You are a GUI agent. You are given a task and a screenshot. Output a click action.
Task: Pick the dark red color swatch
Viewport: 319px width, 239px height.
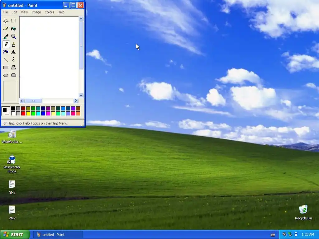click(x=23, y=109)
